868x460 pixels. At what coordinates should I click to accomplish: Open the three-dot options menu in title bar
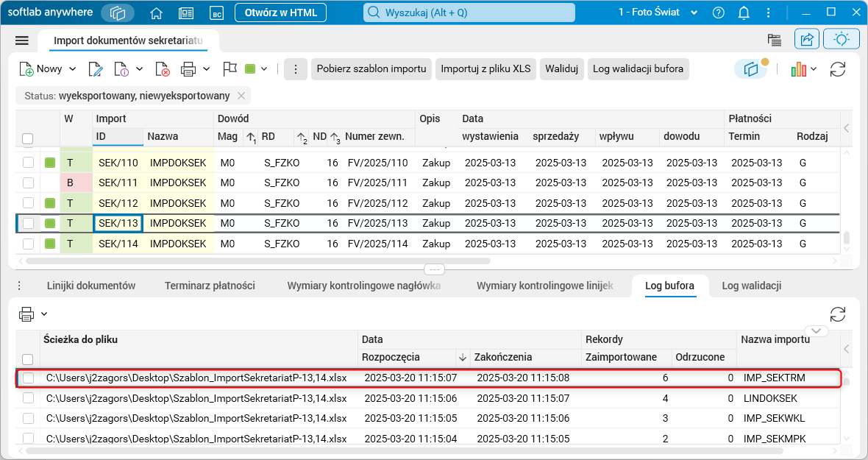(769, 13)
